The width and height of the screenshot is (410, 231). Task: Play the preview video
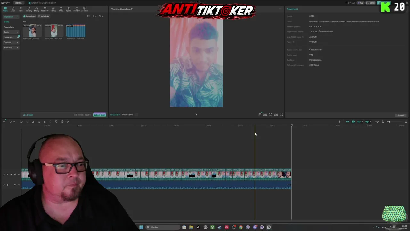[x=196, y=115]
